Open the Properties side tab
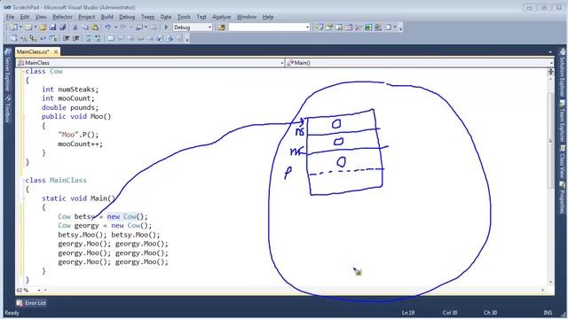568x319 pixels. 562,198
